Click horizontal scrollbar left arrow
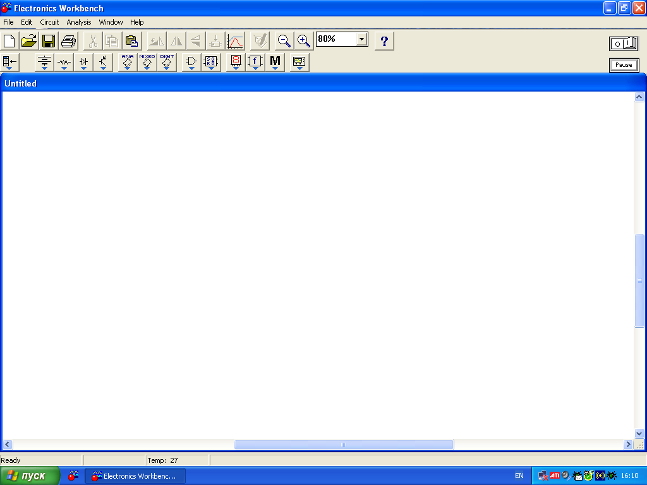This screenshot has height=485, width=647. pyautogui.click(x=7, y=444)
